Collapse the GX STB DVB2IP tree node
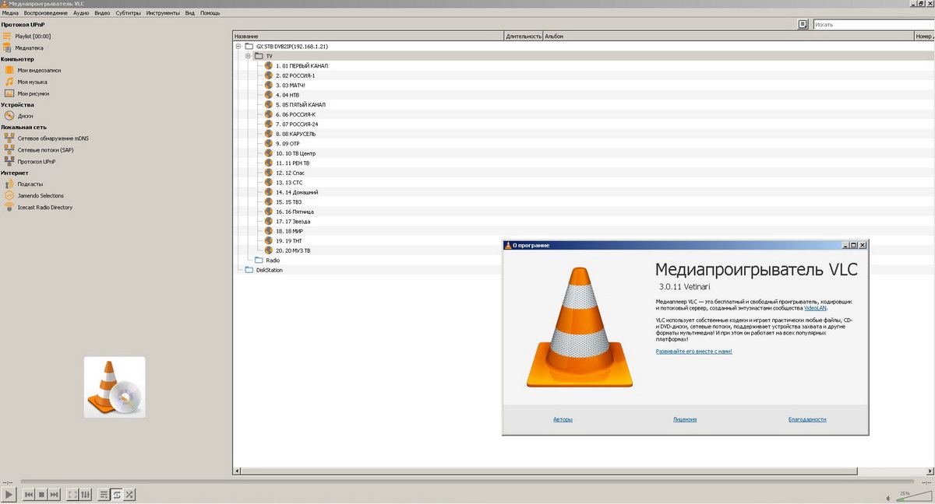This screenshot has width=935, height=504. [238, 47]
